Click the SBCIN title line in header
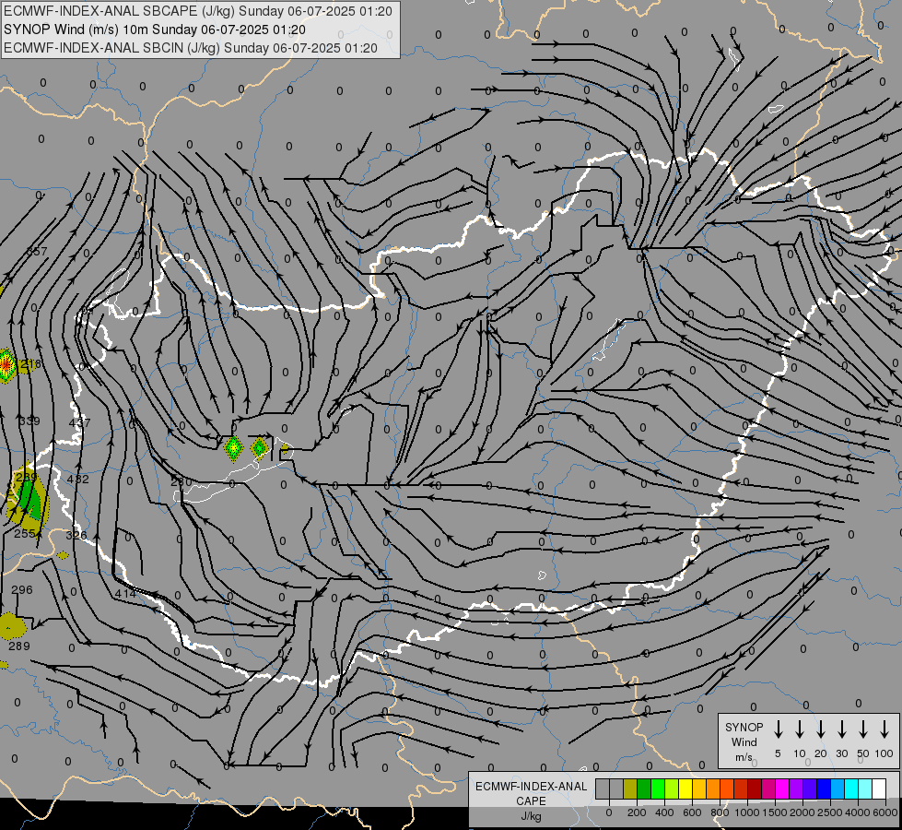The height and width of the screenshot is (830, 902). [191, 48]
